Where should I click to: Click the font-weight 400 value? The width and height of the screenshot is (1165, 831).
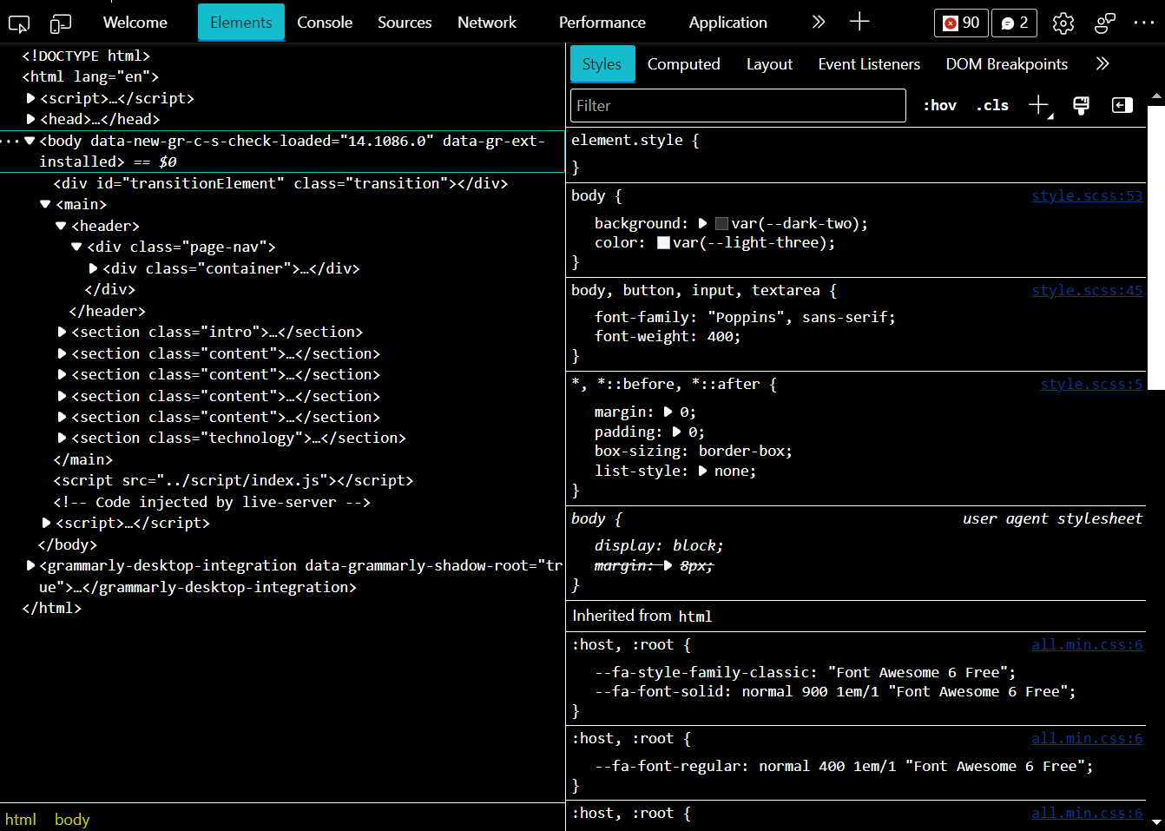720,337
